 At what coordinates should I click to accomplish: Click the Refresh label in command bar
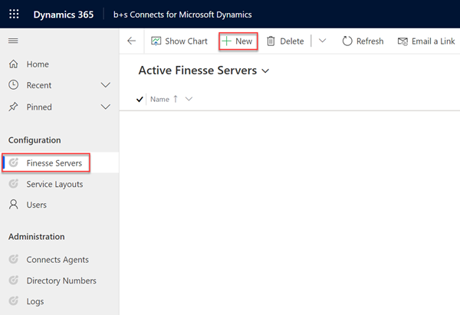(x=370, y=41)
